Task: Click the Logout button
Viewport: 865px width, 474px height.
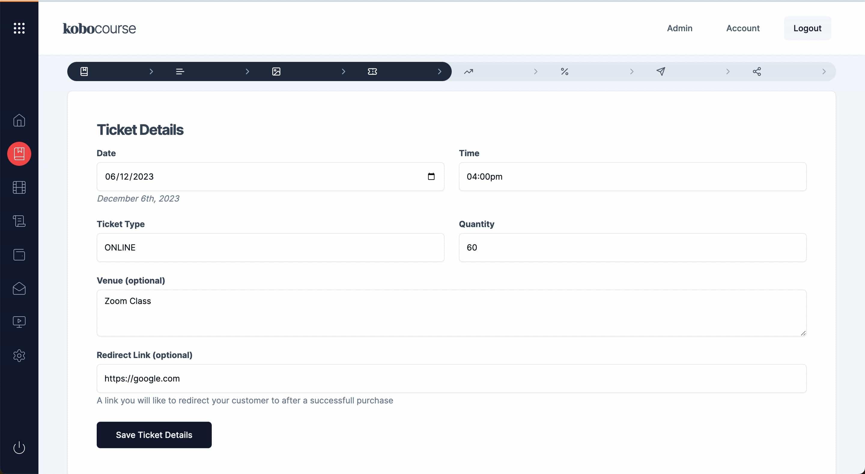Action: point(807,28)
